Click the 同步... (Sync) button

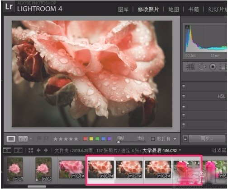(x=207, y=138)
